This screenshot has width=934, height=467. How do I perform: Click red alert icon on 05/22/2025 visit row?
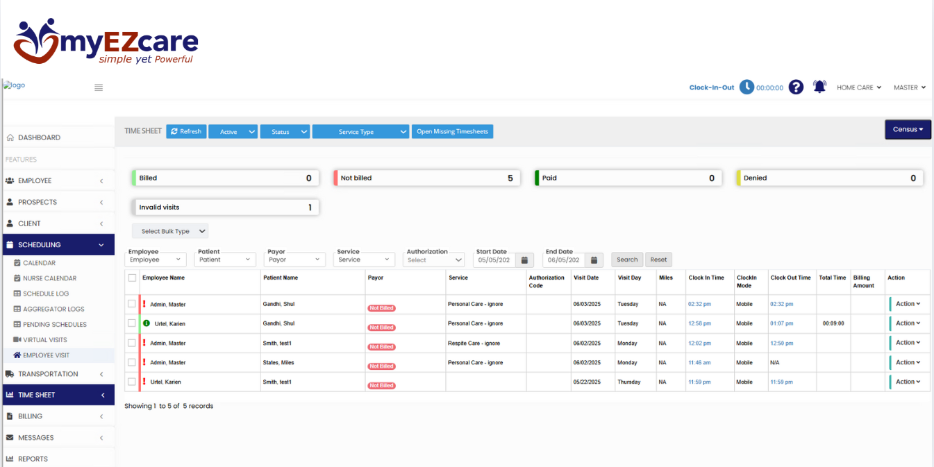pyautogui.click(x=144, y=382)
